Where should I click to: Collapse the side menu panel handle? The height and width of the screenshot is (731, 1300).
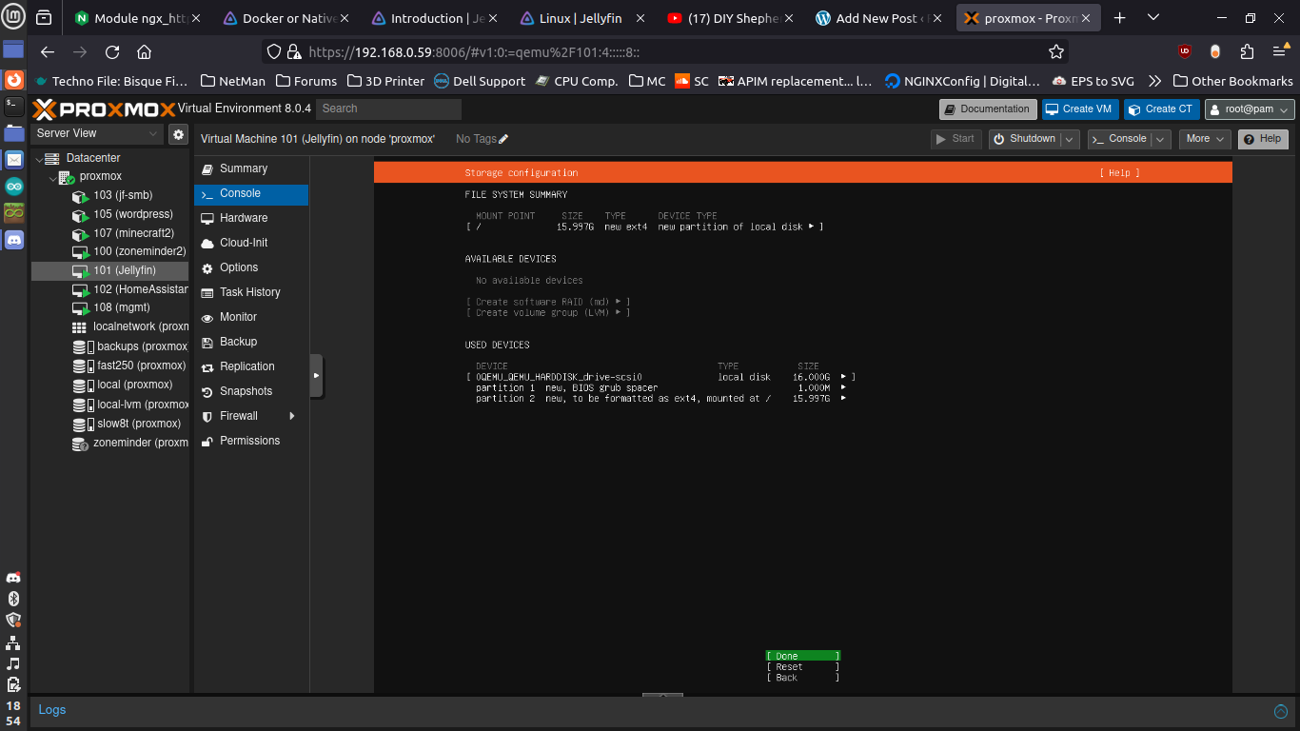tap(316, 376)
